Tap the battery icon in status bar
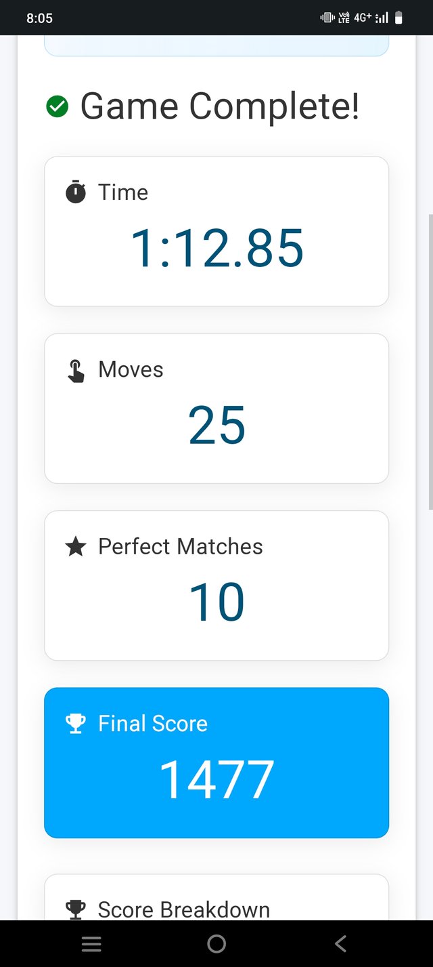Screen dimensions: 433x967 (x=398, y=18)
